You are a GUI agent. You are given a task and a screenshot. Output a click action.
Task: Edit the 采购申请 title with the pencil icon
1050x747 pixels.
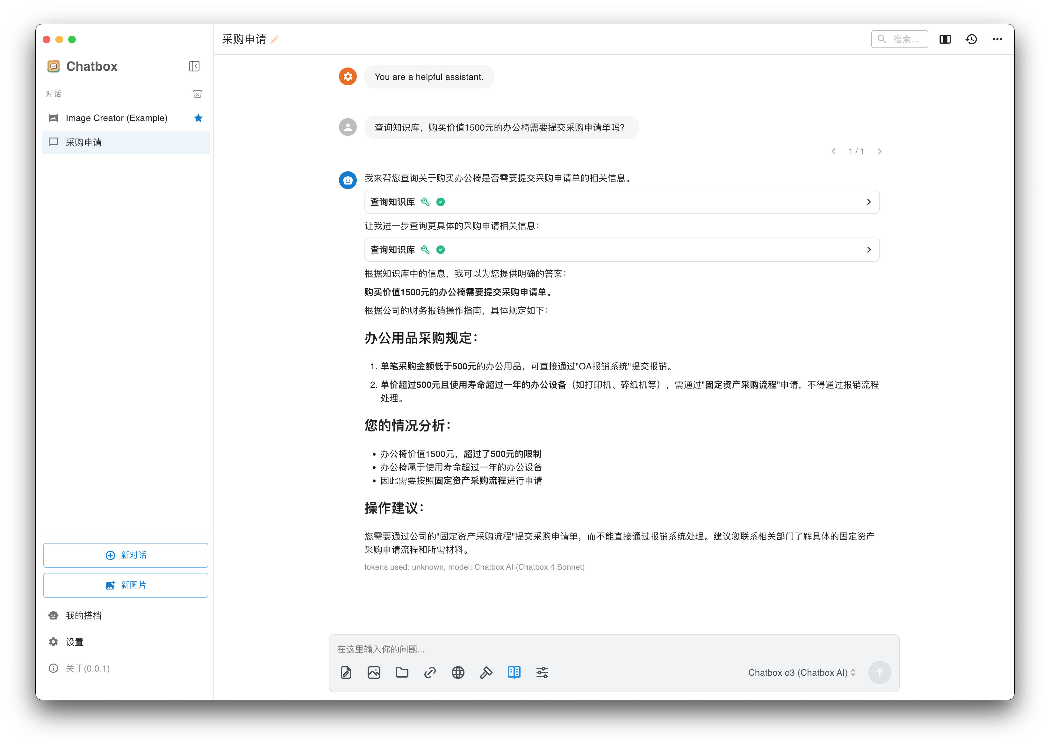pyautogui.click(x=275, y=39)
